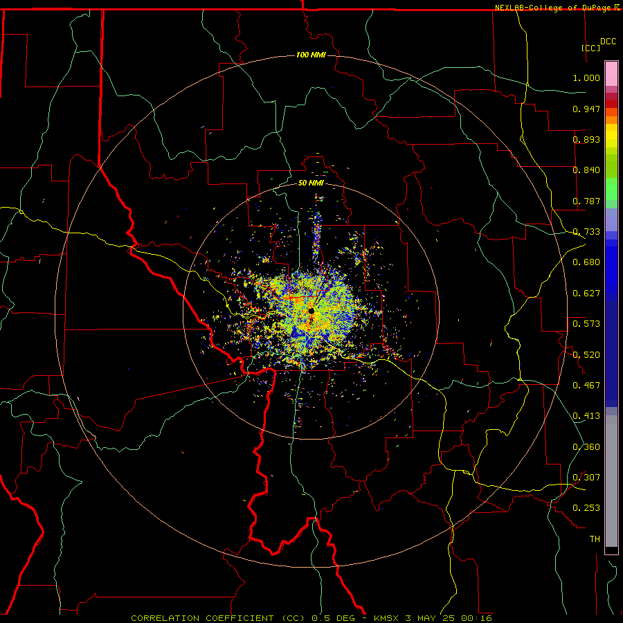Click the 00:16 timestamp
The width and height of the screenshot is (623, 623).
[476, 618]
